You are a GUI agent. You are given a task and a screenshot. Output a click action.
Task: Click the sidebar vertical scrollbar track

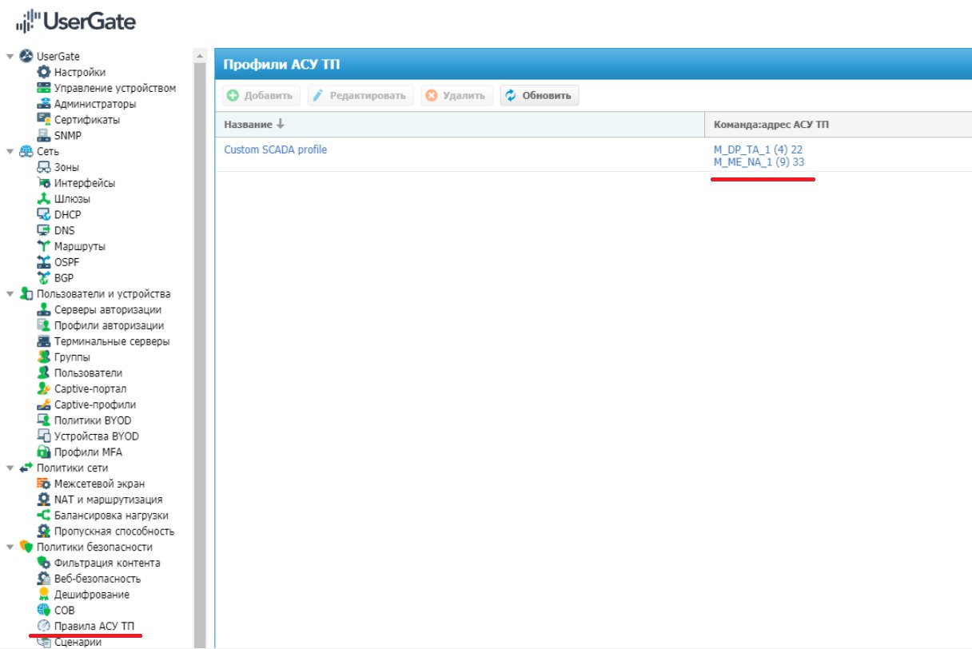pos(200,355)
